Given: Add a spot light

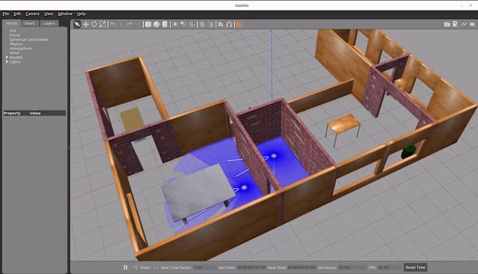Looking at the screenshot, I should point(183,24).
